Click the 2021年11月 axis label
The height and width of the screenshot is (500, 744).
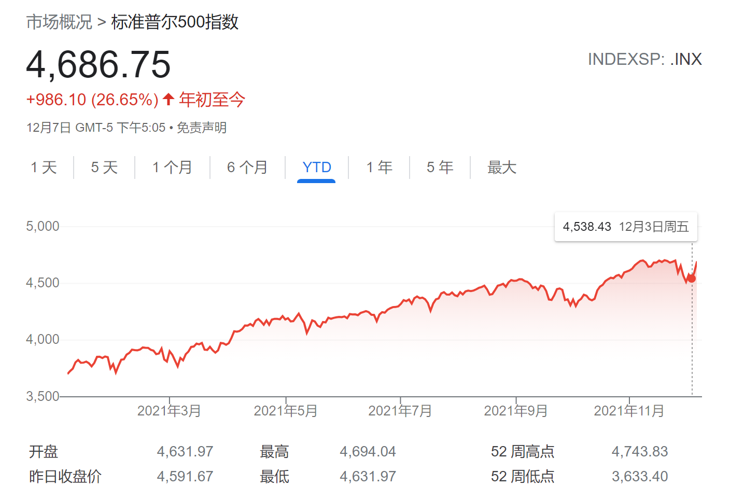[x=629, y=411]
